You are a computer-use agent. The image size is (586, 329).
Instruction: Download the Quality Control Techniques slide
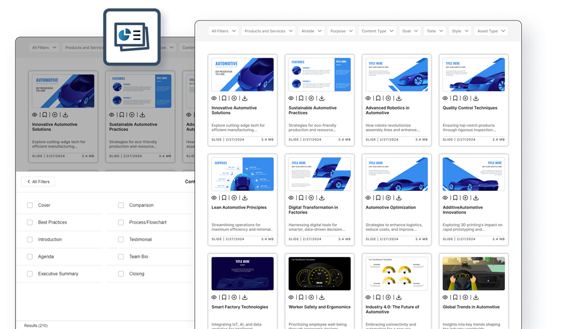coord(476,98)
